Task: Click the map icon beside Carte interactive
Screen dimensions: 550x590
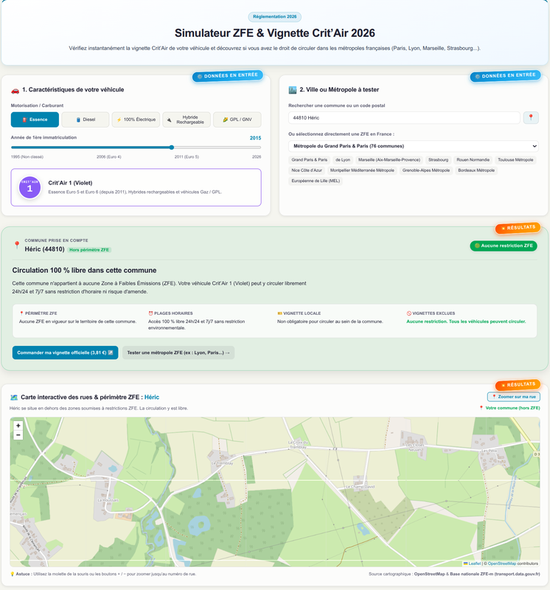Action: [x=14, y=398]
